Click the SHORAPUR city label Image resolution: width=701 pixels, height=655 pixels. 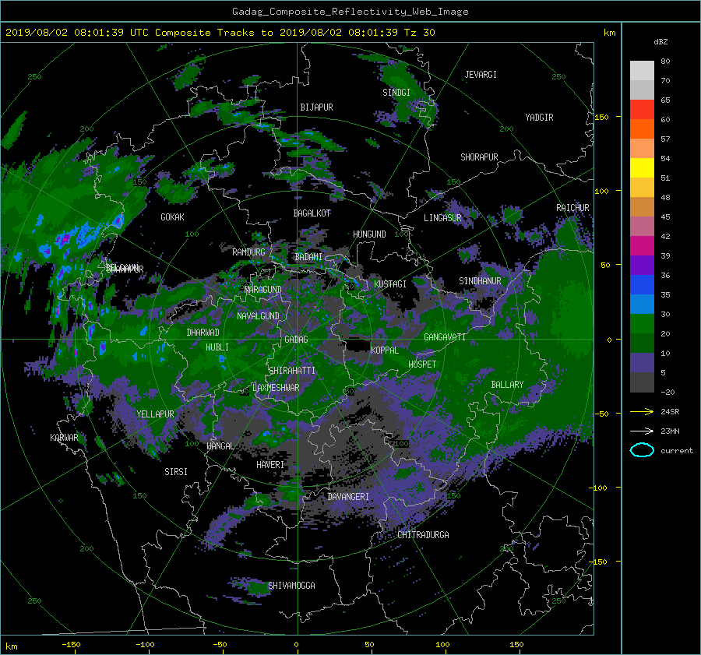[x=479, y=157]
